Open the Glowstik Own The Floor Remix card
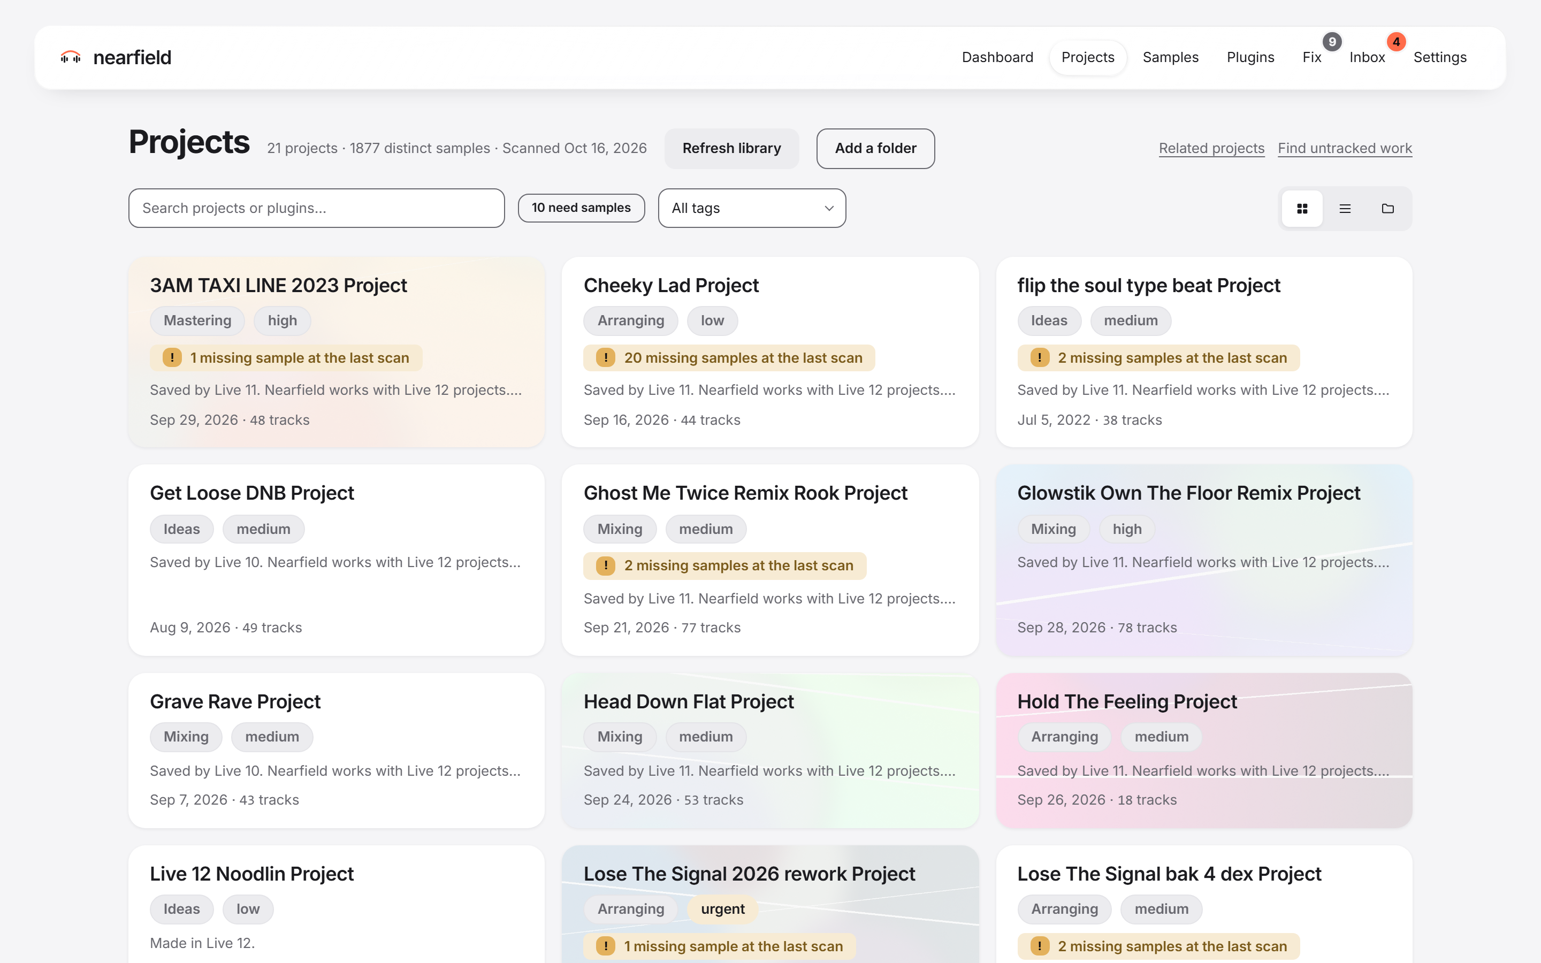The height and width of the screenshot is (963, 1541). click(x=1204, y=561)
